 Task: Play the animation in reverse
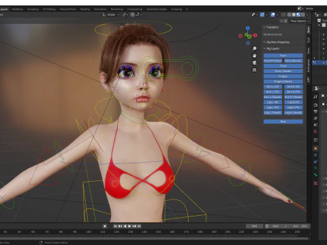125,226
